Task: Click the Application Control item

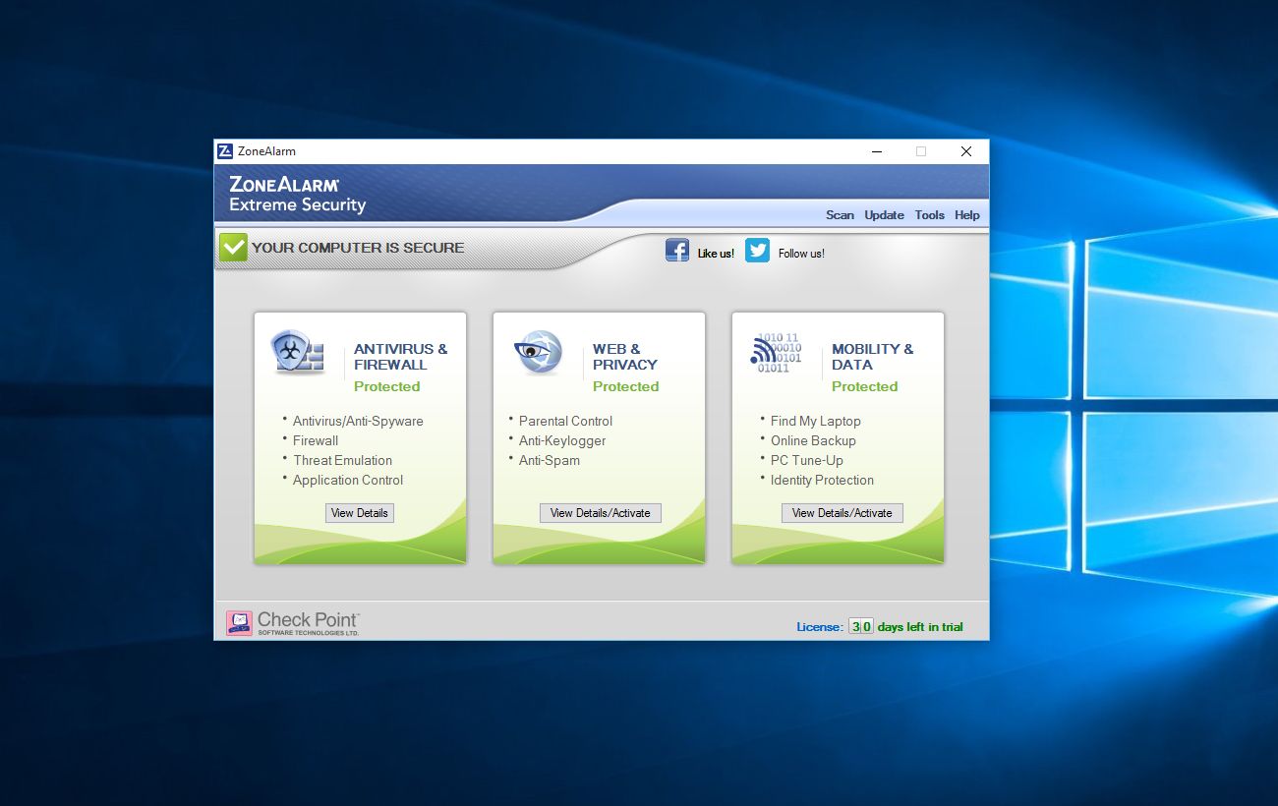Action: [x=348, y=480]
